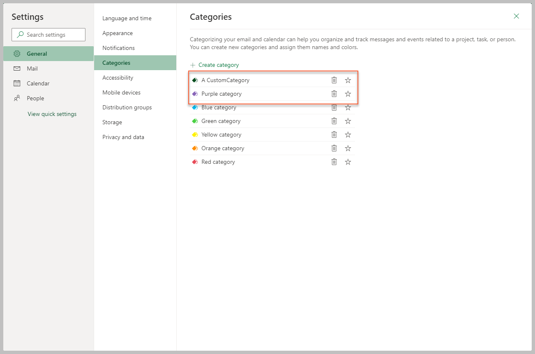Delete the Orange category using trash icon
This screenshot has width=535, height=354.
click(334, 148)
